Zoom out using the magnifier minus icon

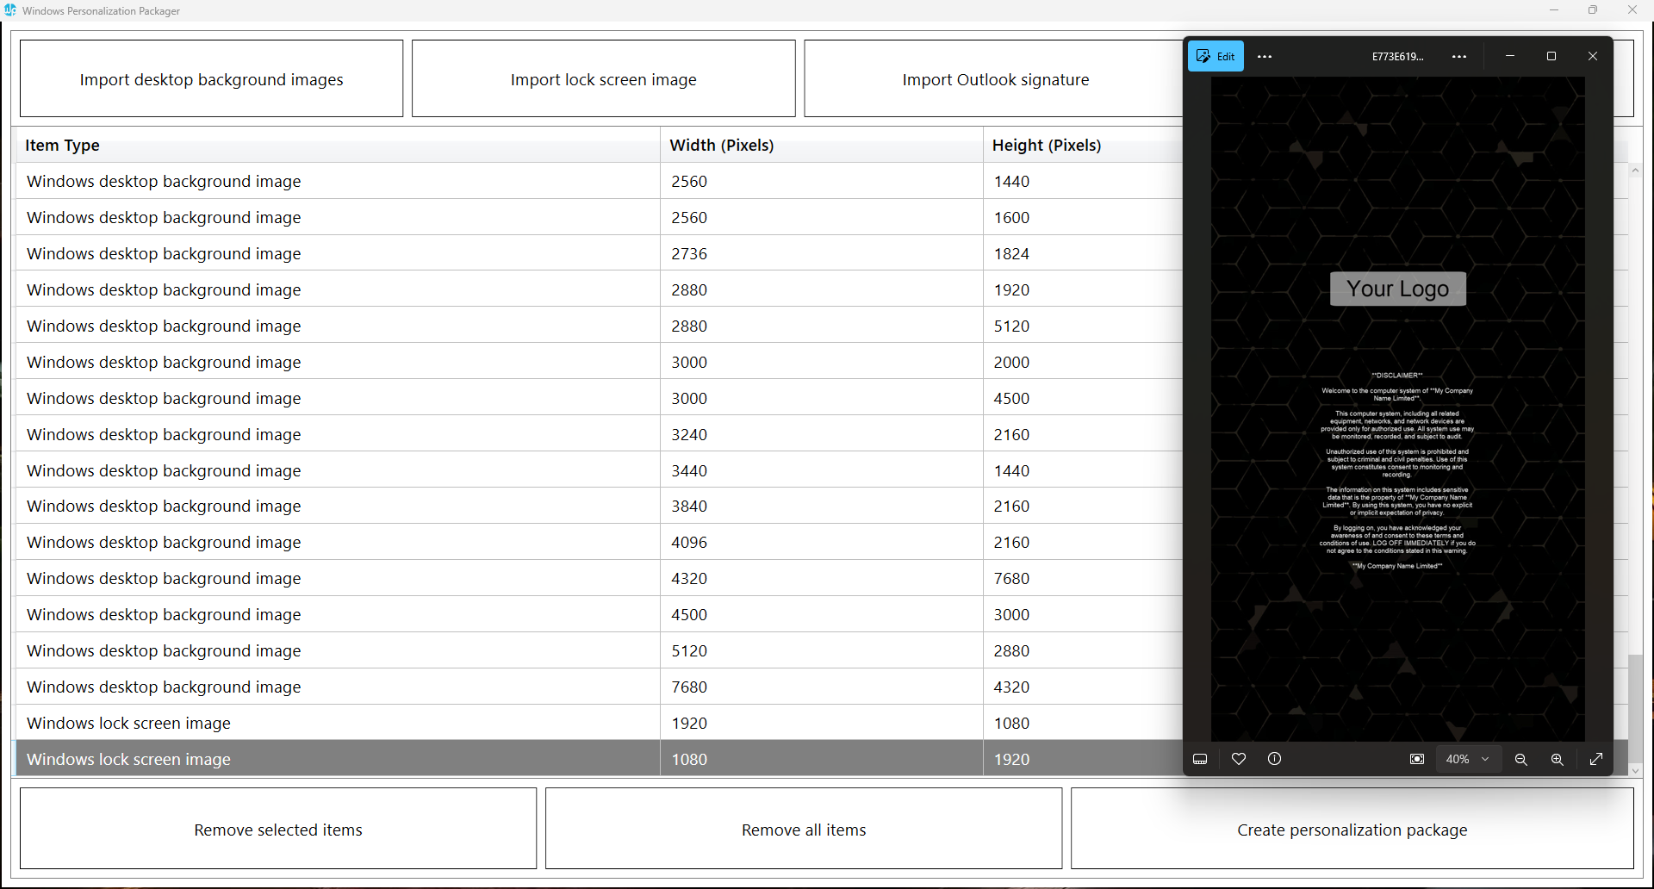click(x=1521, y=759)
